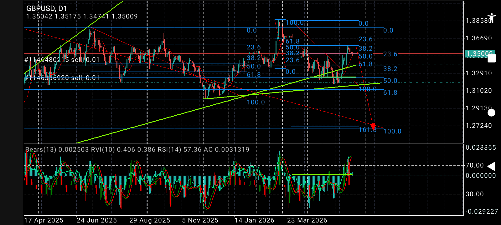Image resolution: width=501 pixels, height=225 pixels.
Task: Tap the Android recent apps square button
Action: click(x=492, y=58)
